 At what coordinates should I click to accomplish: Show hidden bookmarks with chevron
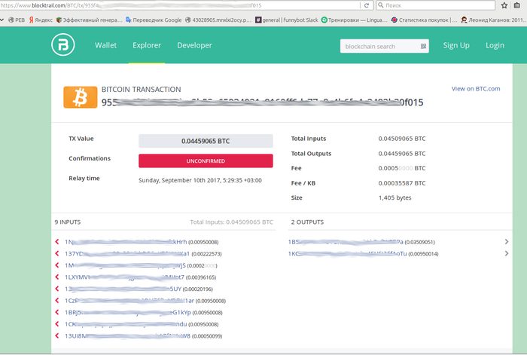[2, 20]
